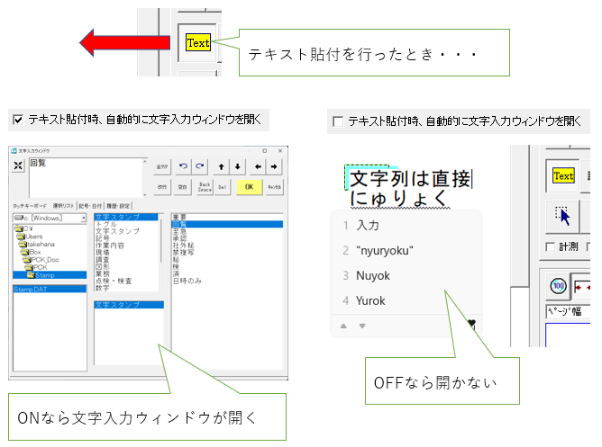
Task: Open the 記号・日付 tab
Action: [92, 206]
